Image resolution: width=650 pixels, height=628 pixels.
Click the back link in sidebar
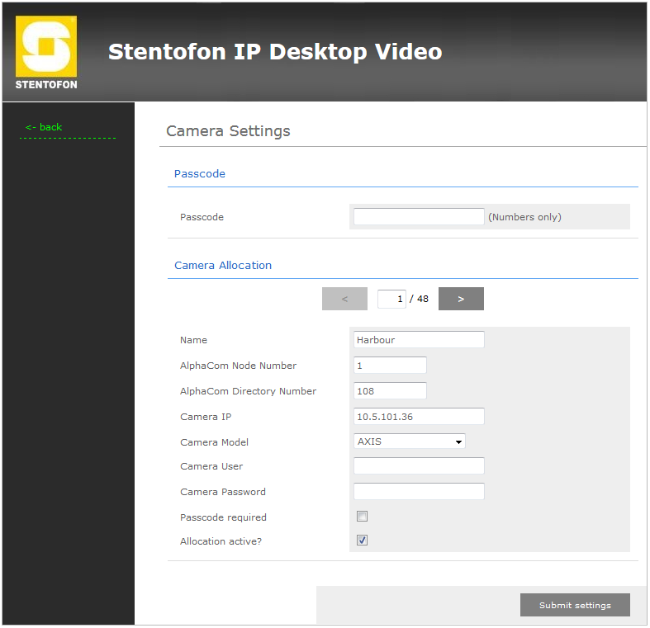(x=44, y=127)
